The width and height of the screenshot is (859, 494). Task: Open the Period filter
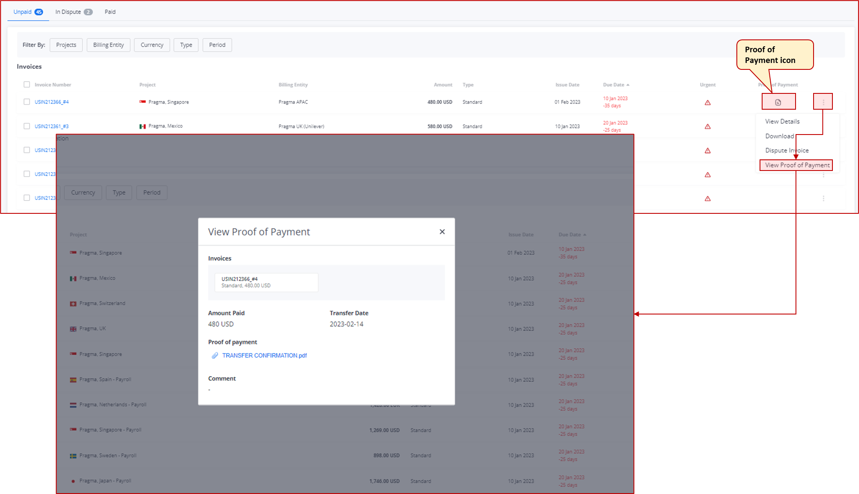[x=217, y=45]
